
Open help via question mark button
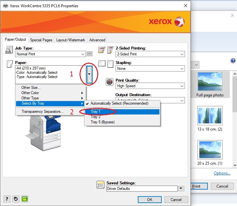7,199
